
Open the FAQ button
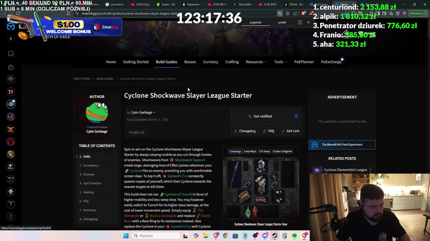pyautogui.click(x=268, y=131)
